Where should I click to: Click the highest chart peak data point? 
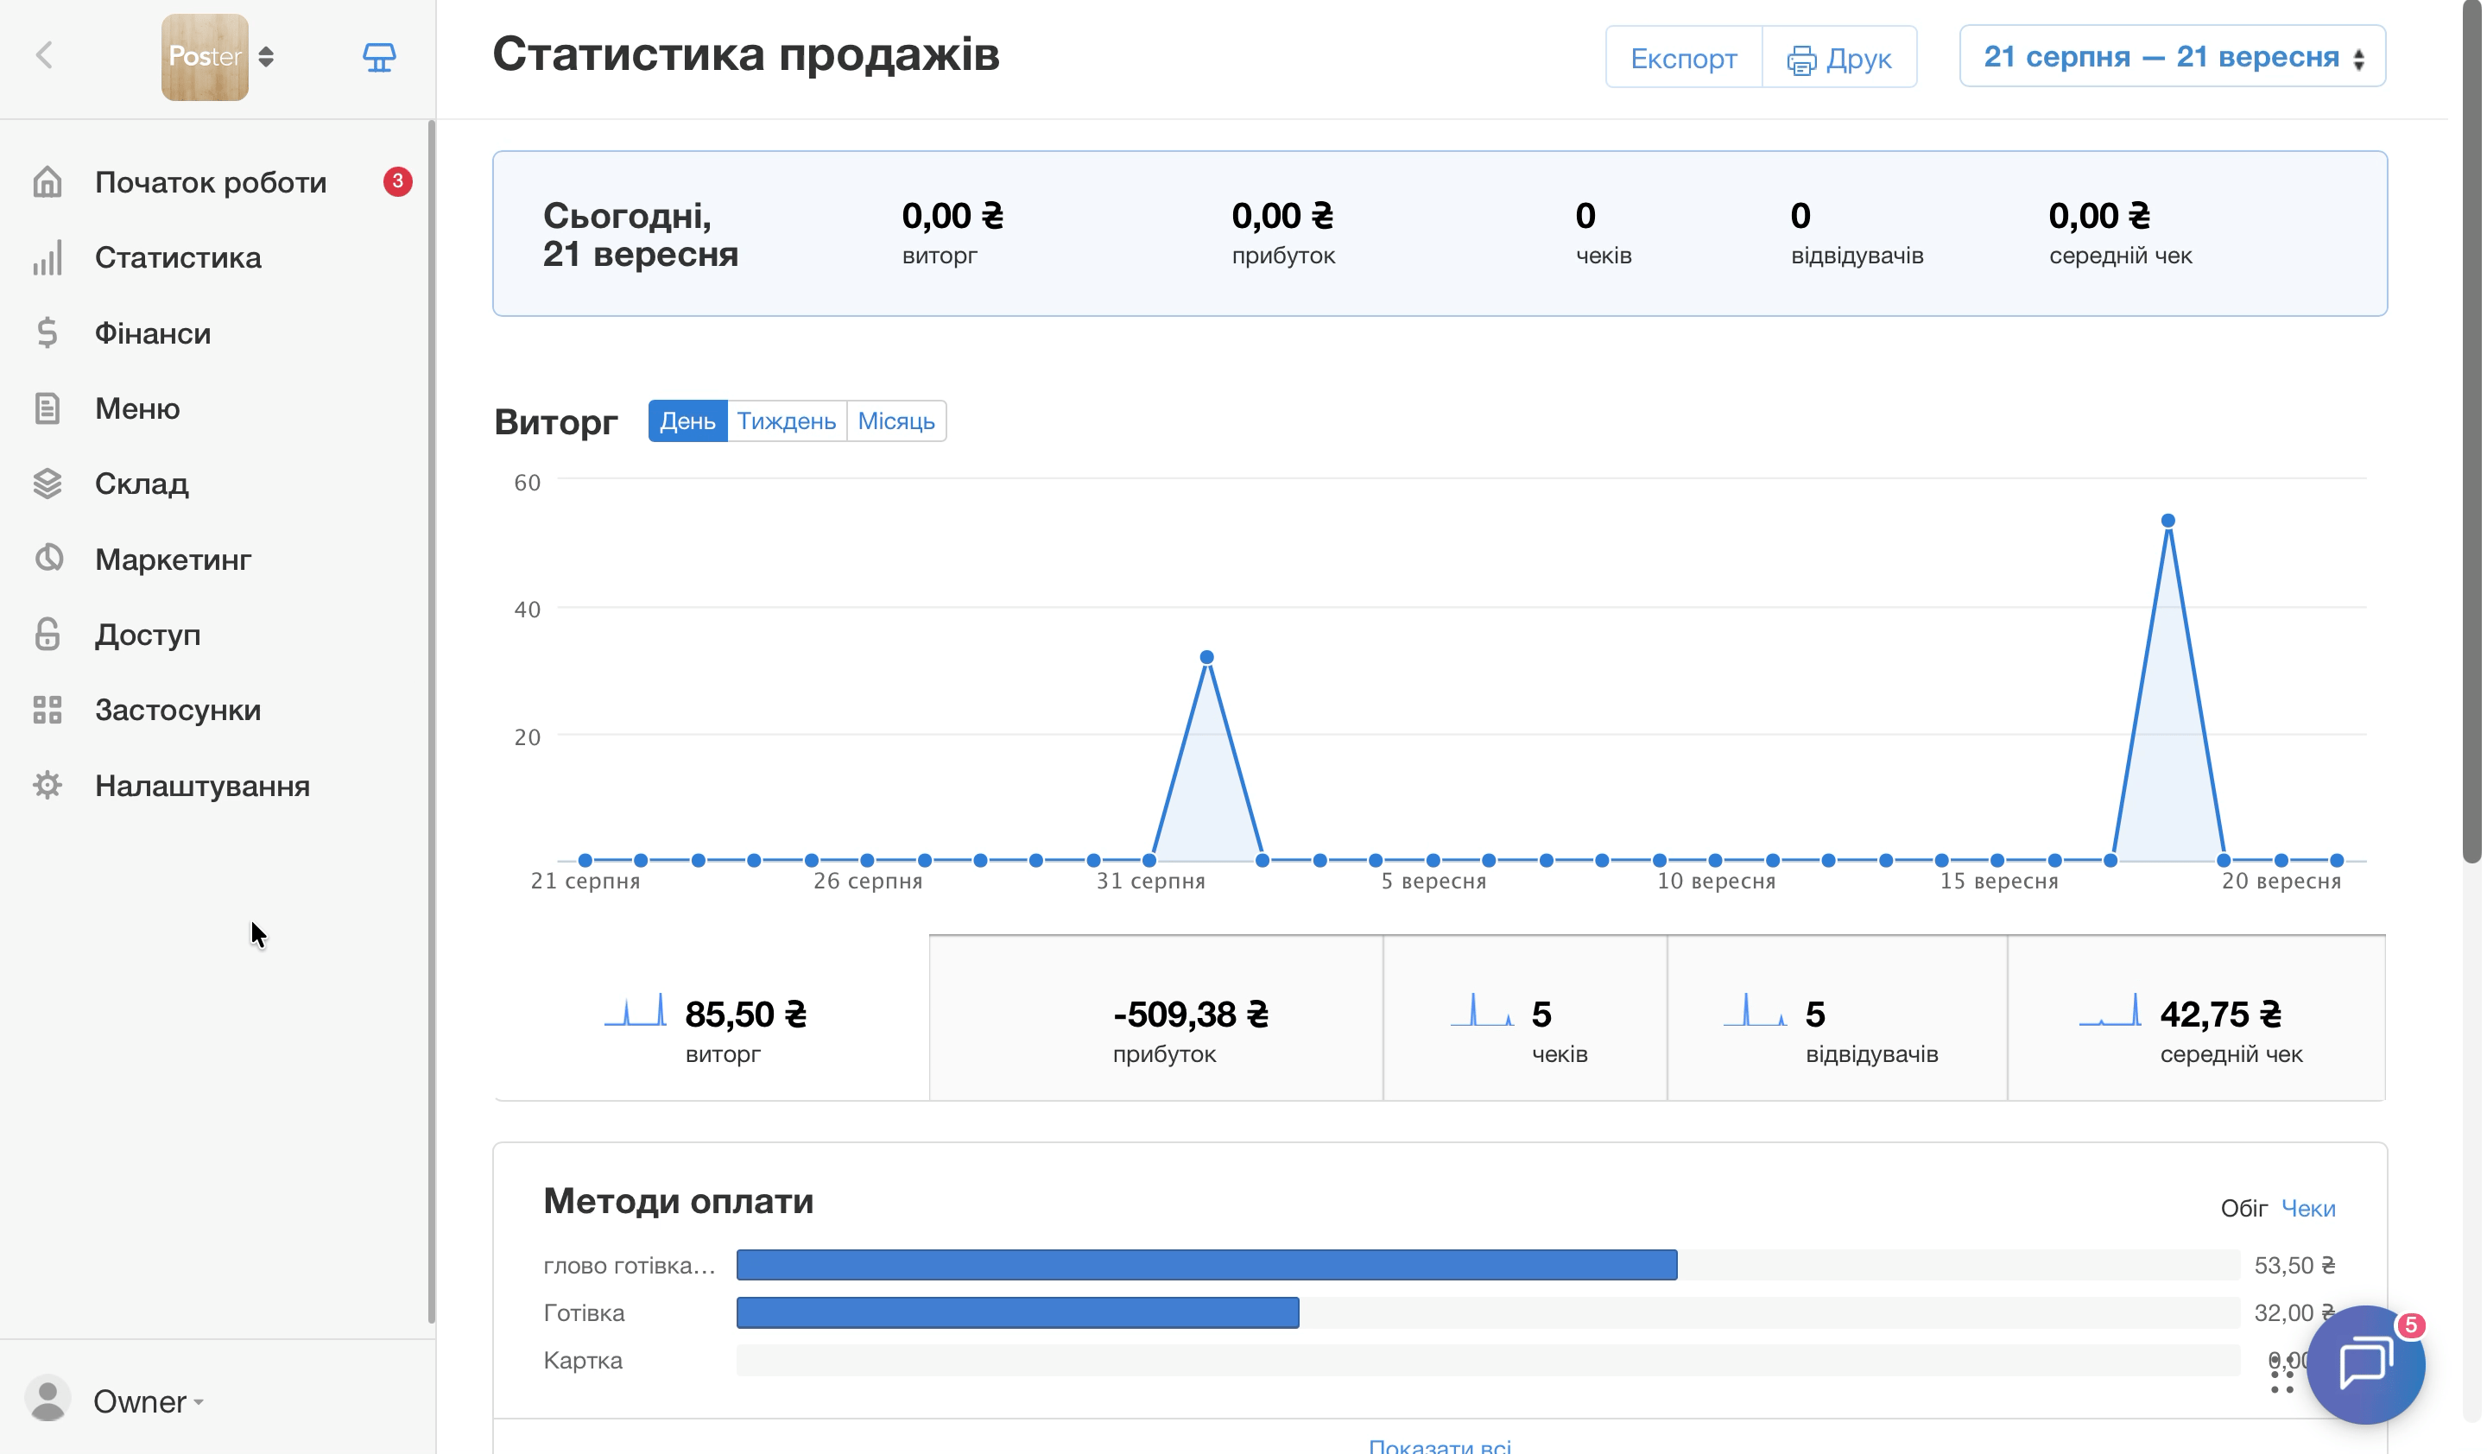tap(2168, 521)
